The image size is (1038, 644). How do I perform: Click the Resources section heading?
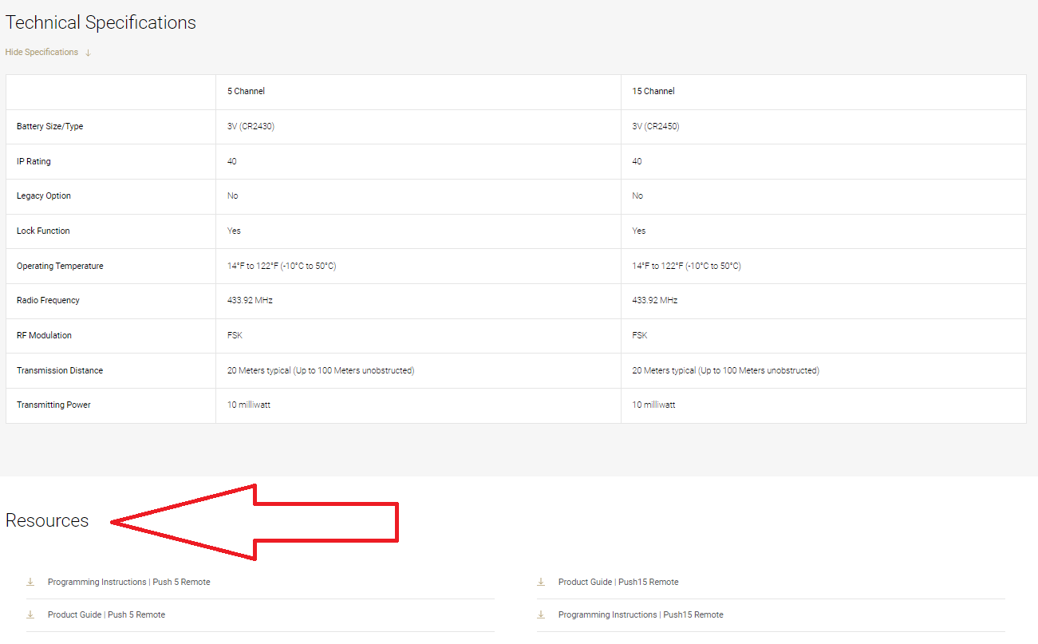click(x=47, y=520)
